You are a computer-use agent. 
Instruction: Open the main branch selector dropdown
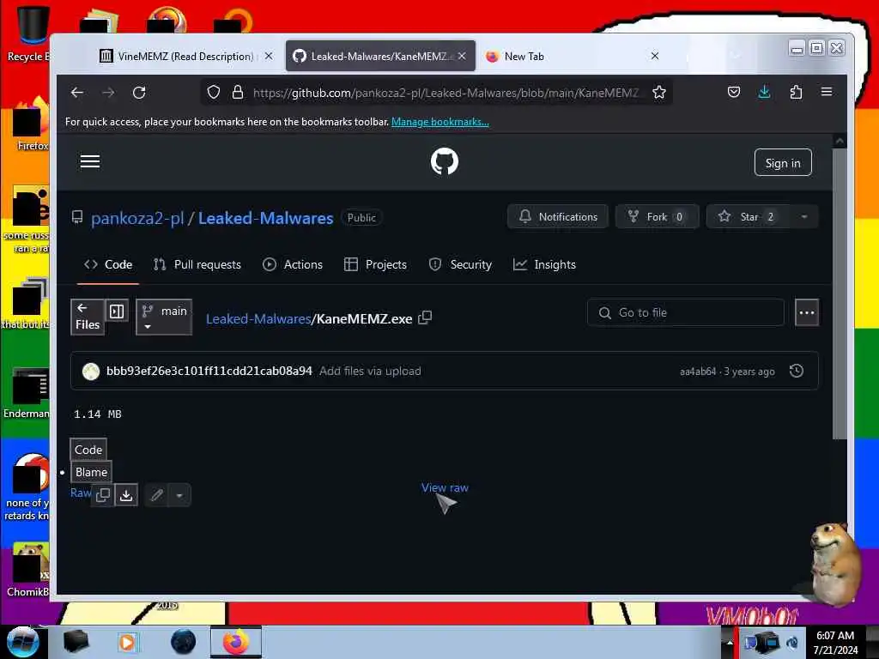coord(164,317)
